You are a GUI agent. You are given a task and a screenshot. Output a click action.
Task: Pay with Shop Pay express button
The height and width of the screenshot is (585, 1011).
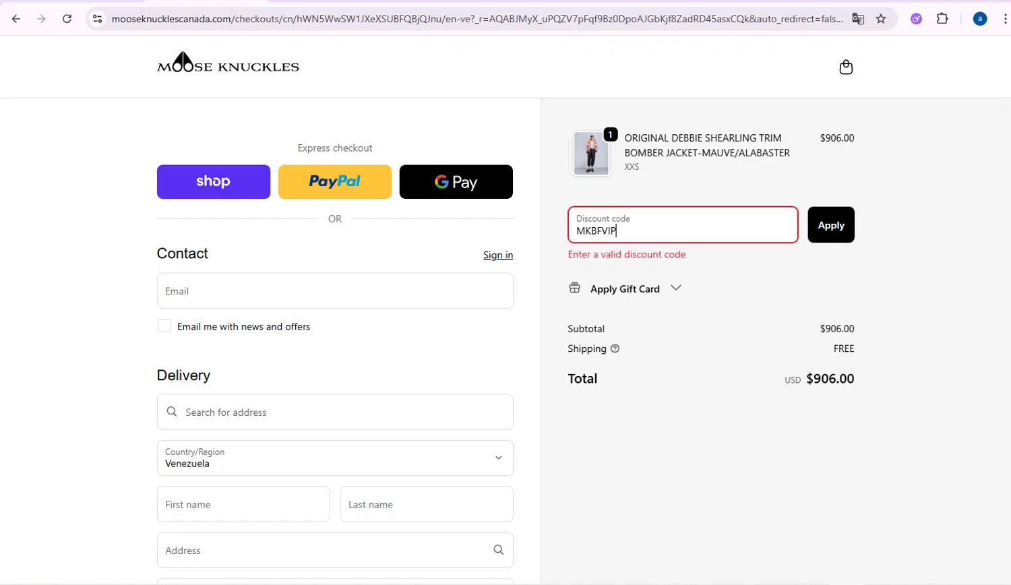pos(214,182)
